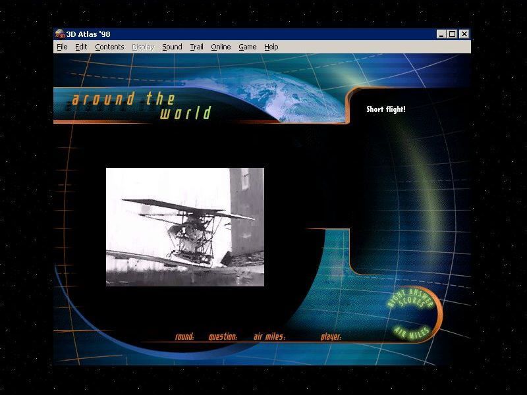The width and height of the screenshot is (527, 395).
Task: Click the biplane video clip
Action: 185,227
